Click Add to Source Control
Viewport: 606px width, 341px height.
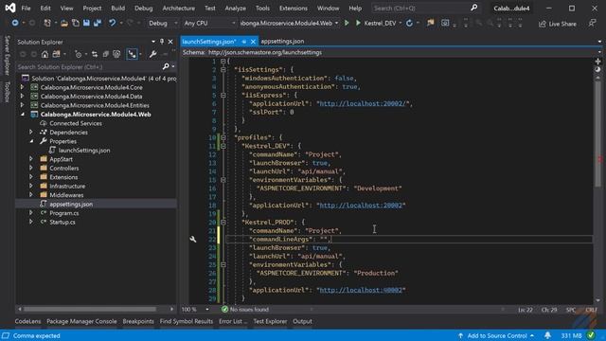pos(496,335)
